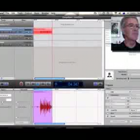Click the editor horizontal scrollbar at the bottom
This screenshot has width=140, height=140.
(x=50, y=124)
